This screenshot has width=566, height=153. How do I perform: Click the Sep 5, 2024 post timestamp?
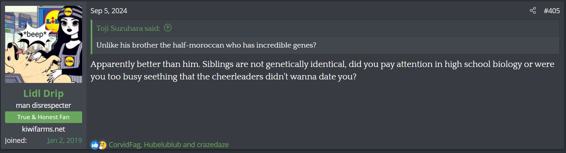(109, 11)
